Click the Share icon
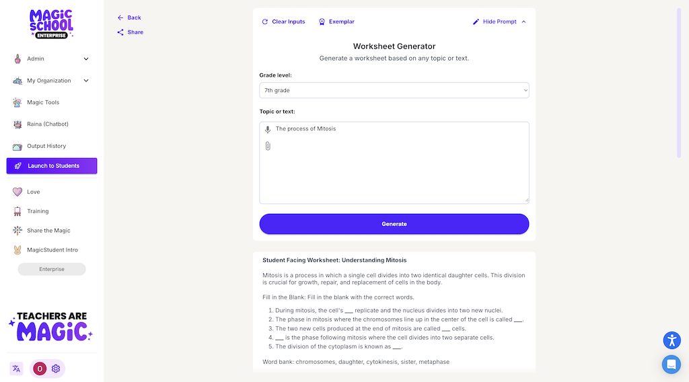Screen dimensions: 689x382 120,32
